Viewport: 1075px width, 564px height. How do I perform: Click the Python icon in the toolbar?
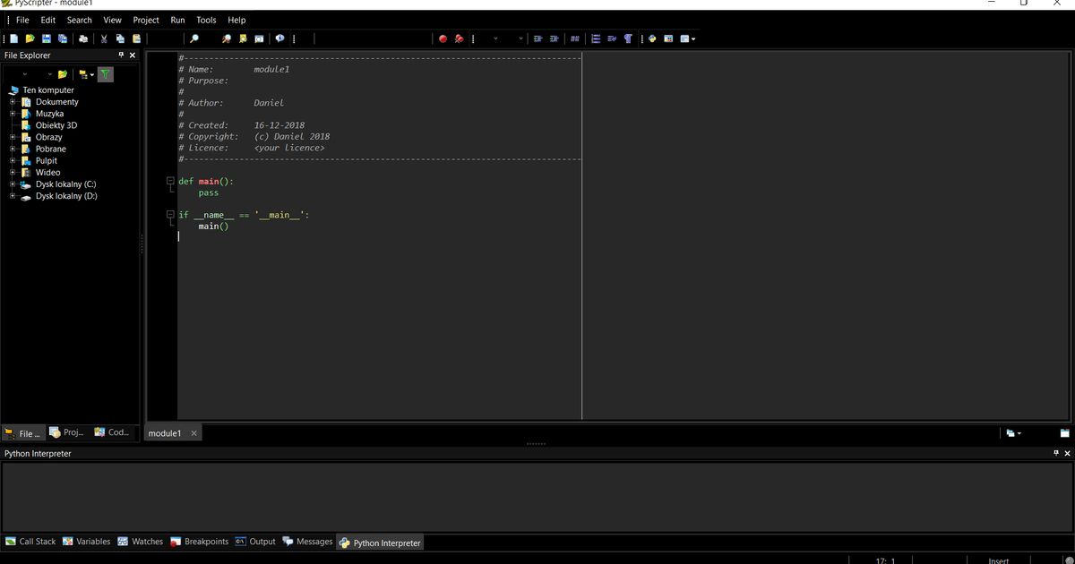coord(651,38)
